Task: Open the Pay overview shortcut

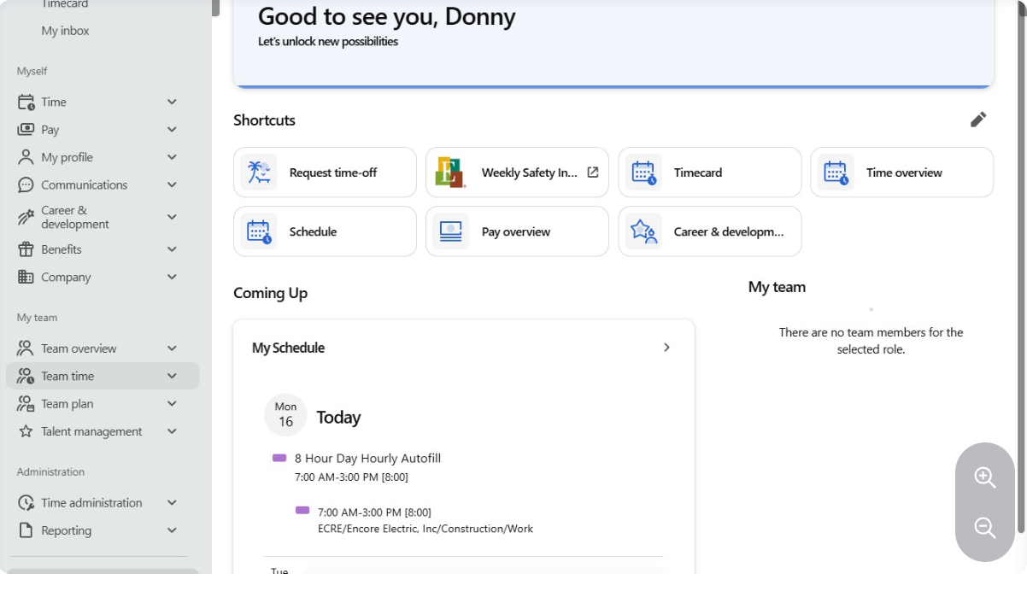Action: pos(517,231)
